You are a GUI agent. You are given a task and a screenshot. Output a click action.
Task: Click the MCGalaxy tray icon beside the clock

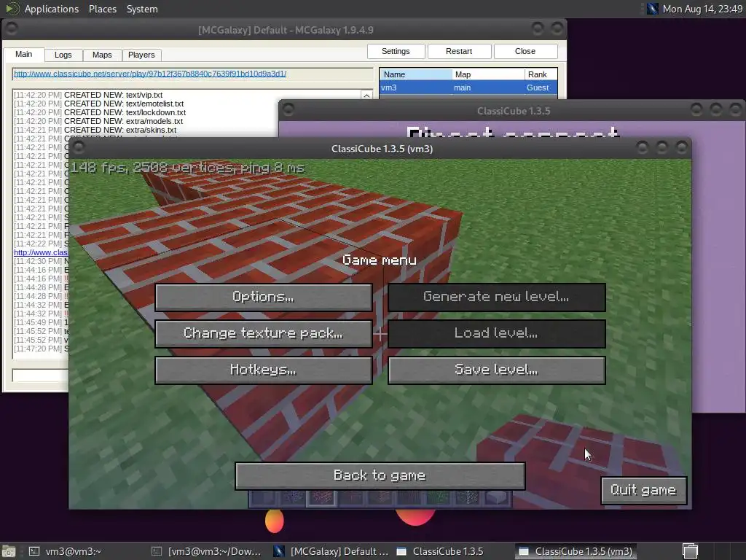(652, 9)
